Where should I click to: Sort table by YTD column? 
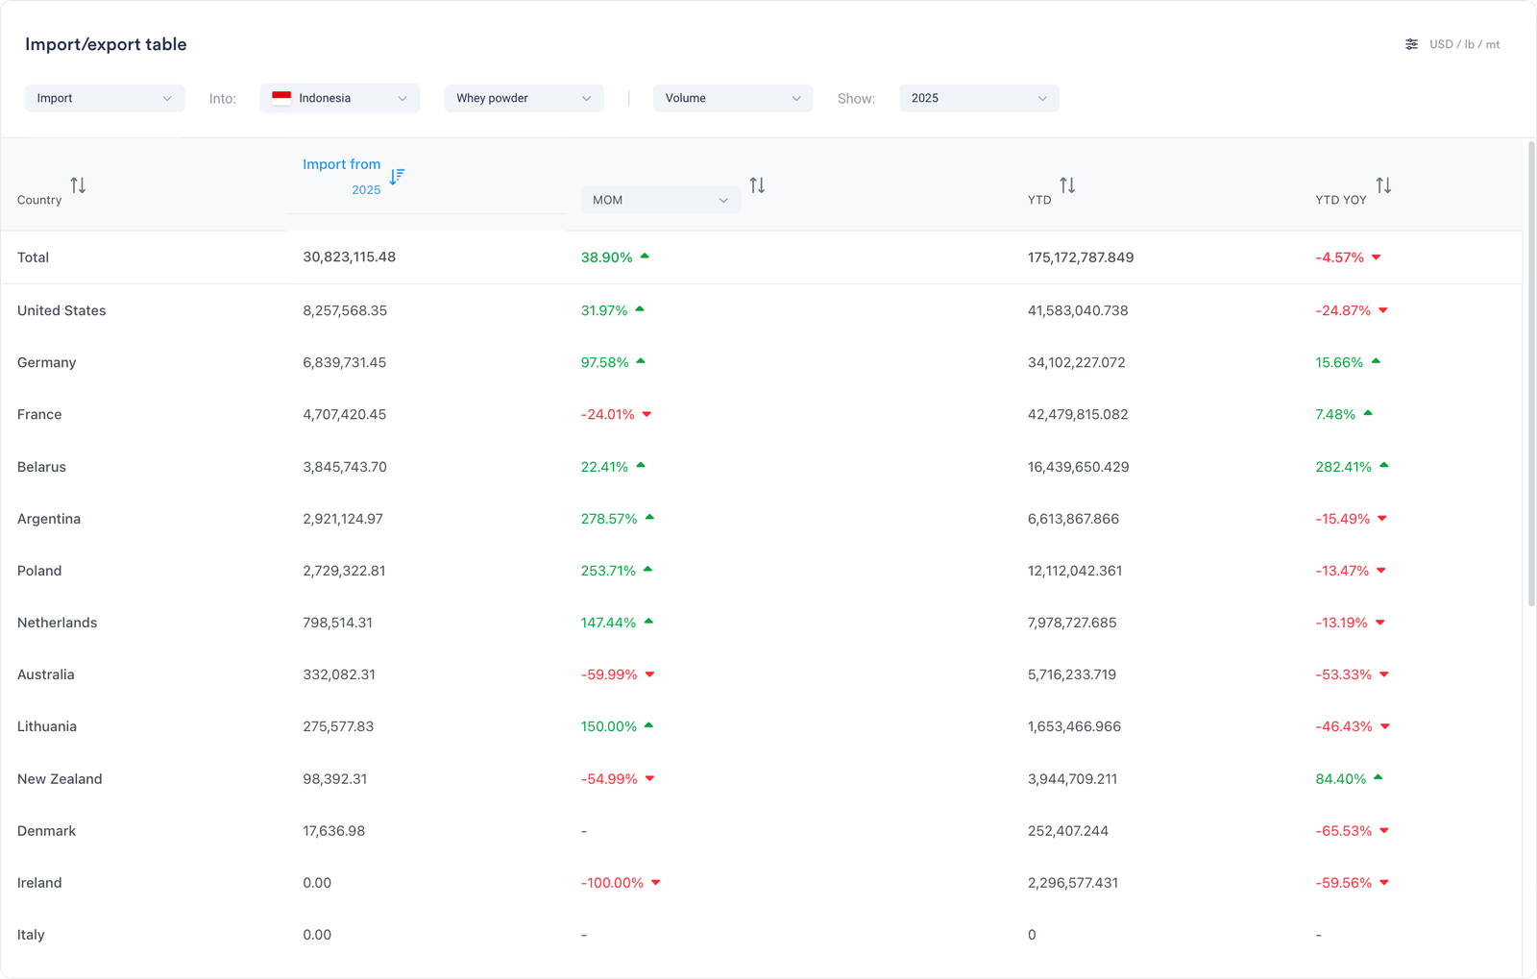click(1067, 185)
